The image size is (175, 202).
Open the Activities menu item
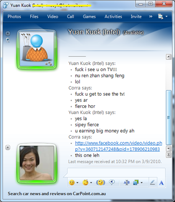113,16
